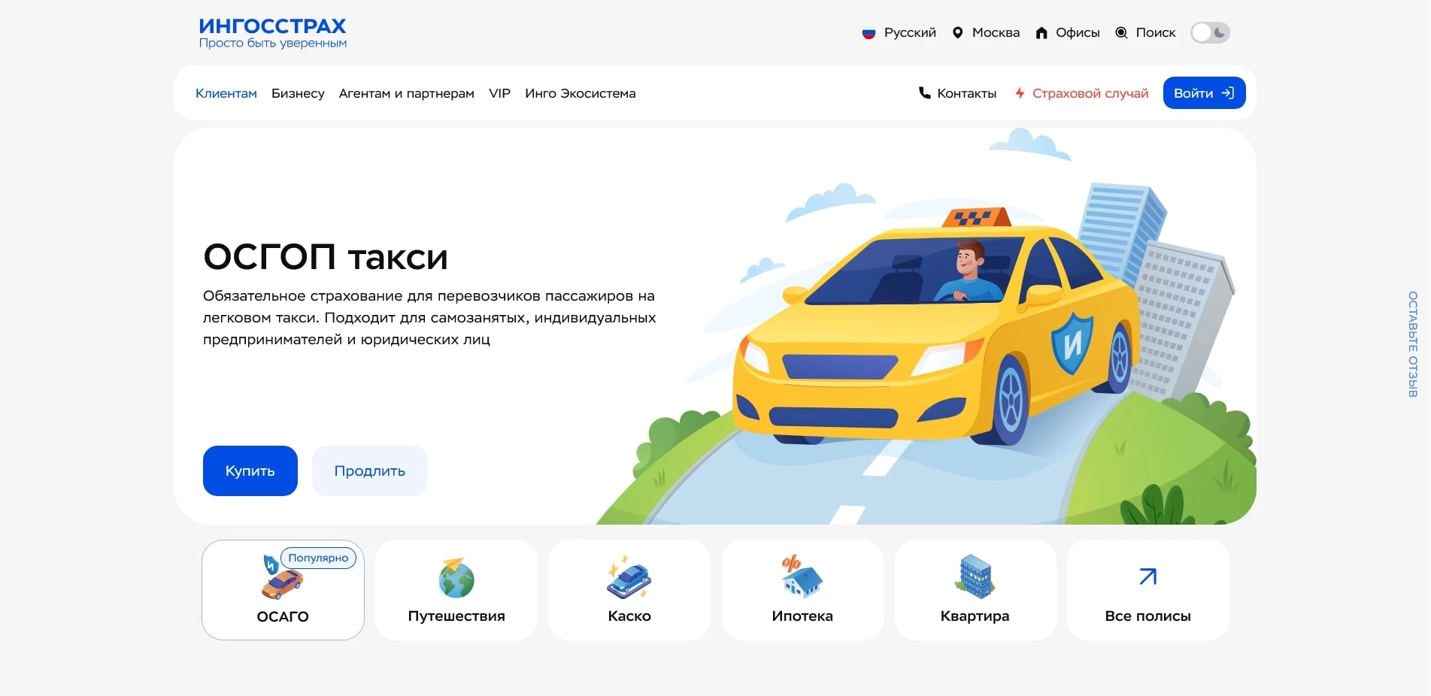The width and height of the screenshot is (1431, 696).
Task: Open the Бизнесу menu
Action: pos(298,93)
